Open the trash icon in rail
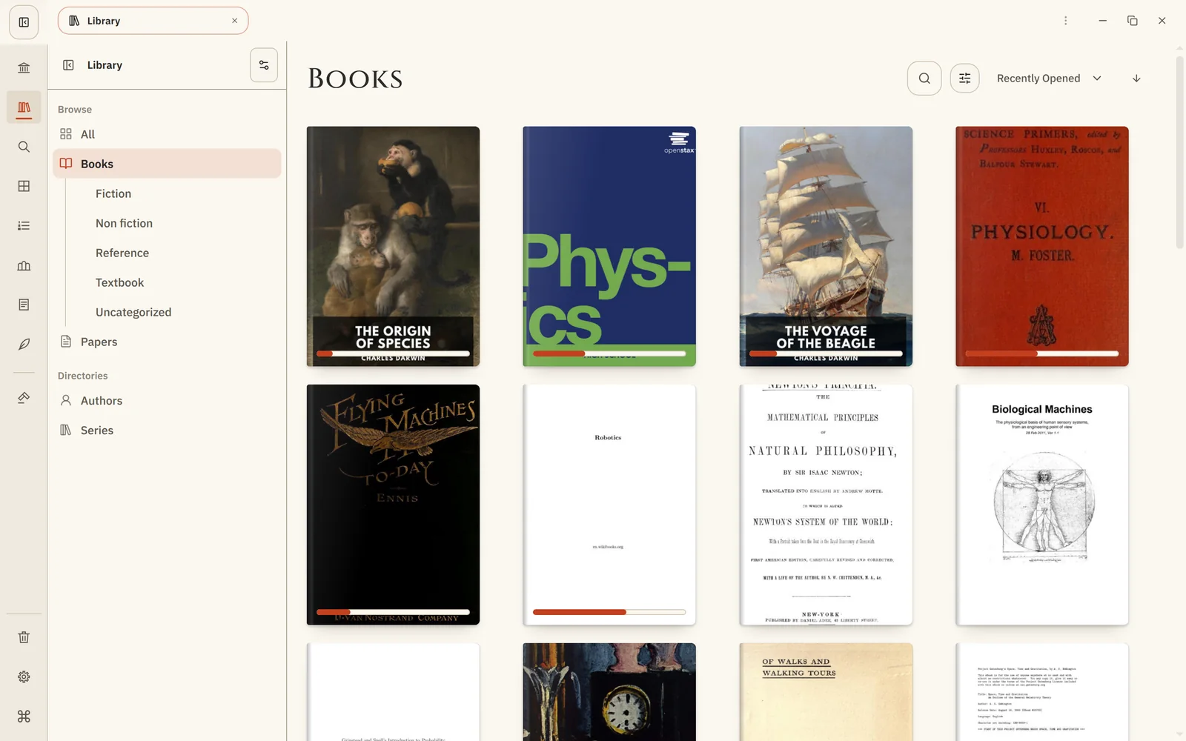 pos(24,637)
